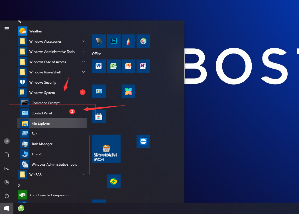Open the green browser icon on taskbar
The width and height of the screenshot is (299, 214).
point(21,208)
